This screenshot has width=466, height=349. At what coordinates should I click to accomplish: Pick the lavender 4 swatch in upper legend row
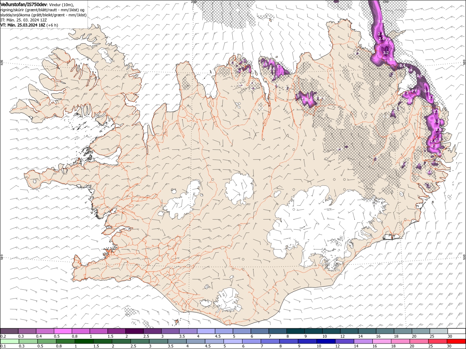click(x=206, y=331)
